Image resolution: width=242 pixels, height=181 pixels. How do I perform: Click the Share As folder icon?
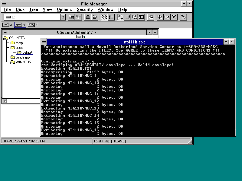(88, 17)
